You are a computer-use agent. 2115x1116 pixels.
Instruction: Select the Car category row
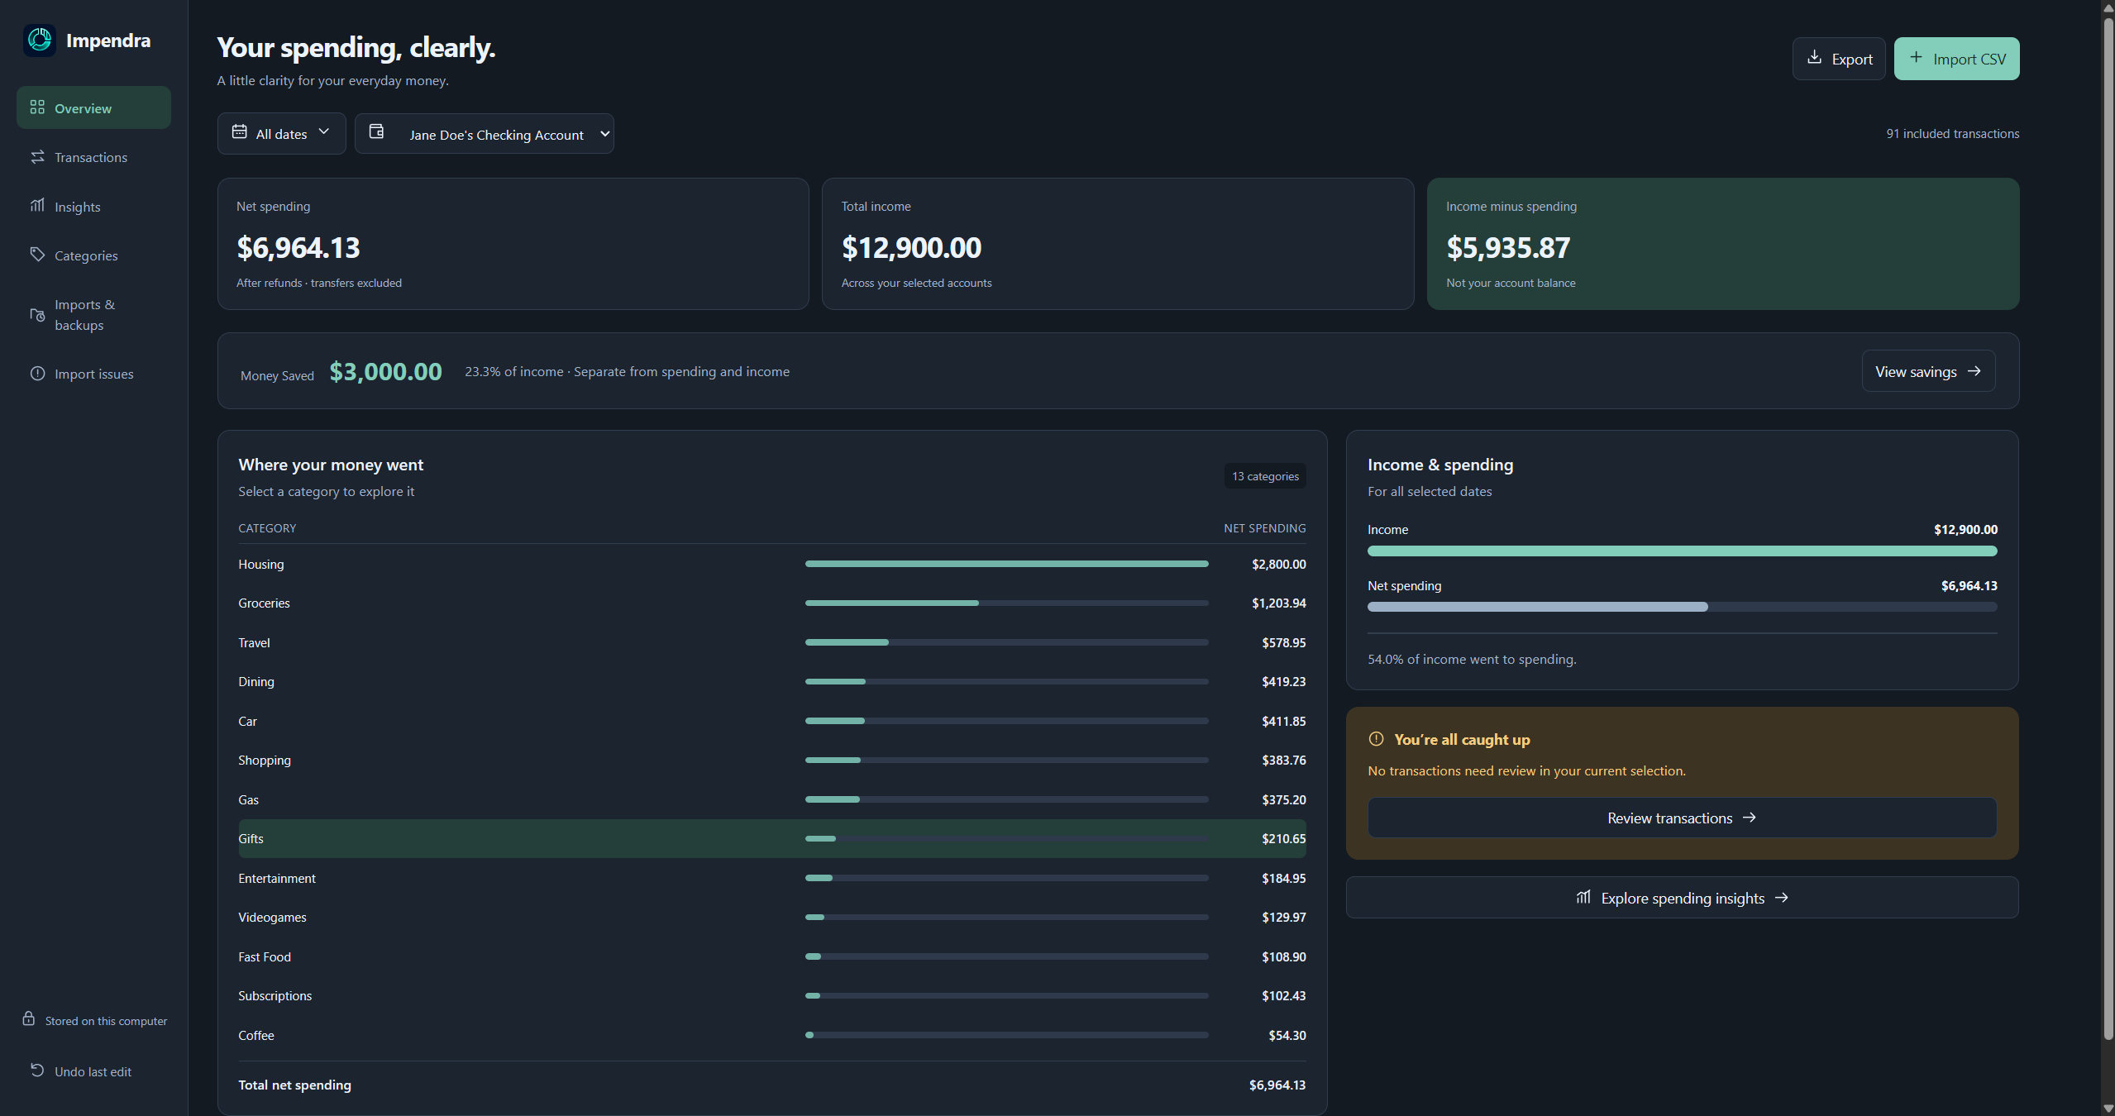click(772, 721)
